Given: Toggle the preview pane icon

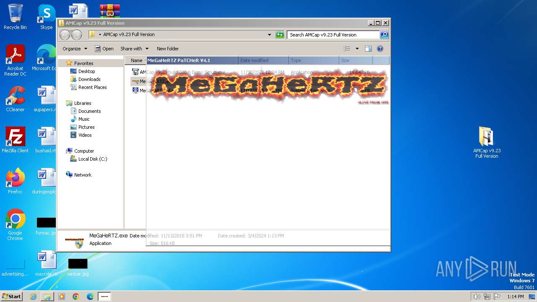Looking at the screenshot, I should tap(368, 49).
